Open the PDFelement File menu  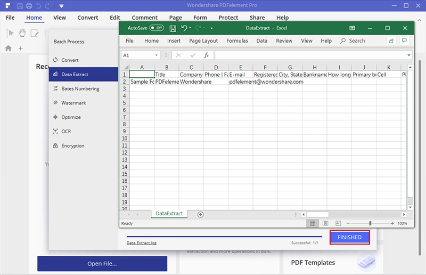click(10, 18)
